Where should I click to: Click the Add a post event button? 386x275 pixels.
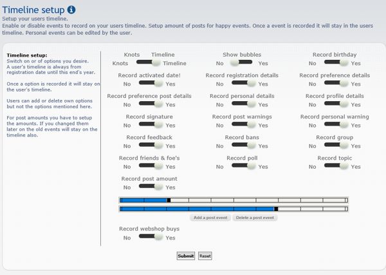coord(210,218)
